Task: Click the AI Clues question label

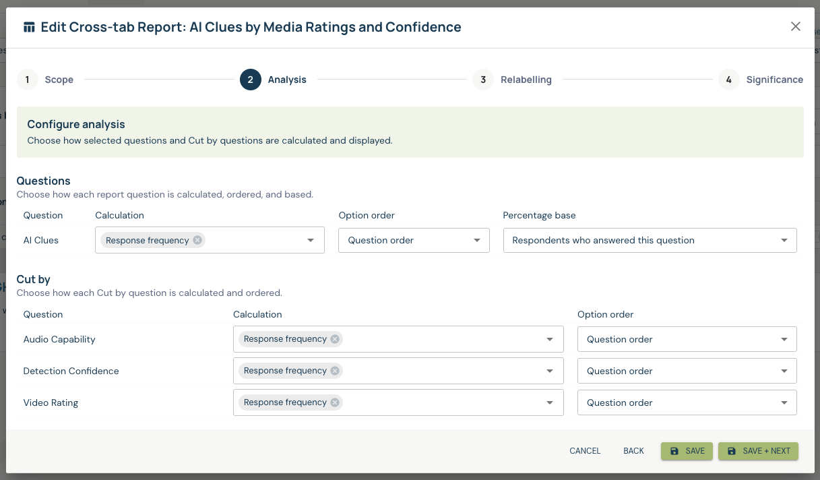Action: click(41, 240)
